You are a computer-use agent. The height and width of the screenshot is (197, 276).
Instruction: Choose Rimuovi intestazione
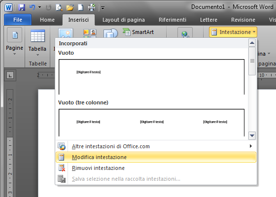(x=156, y=168)
